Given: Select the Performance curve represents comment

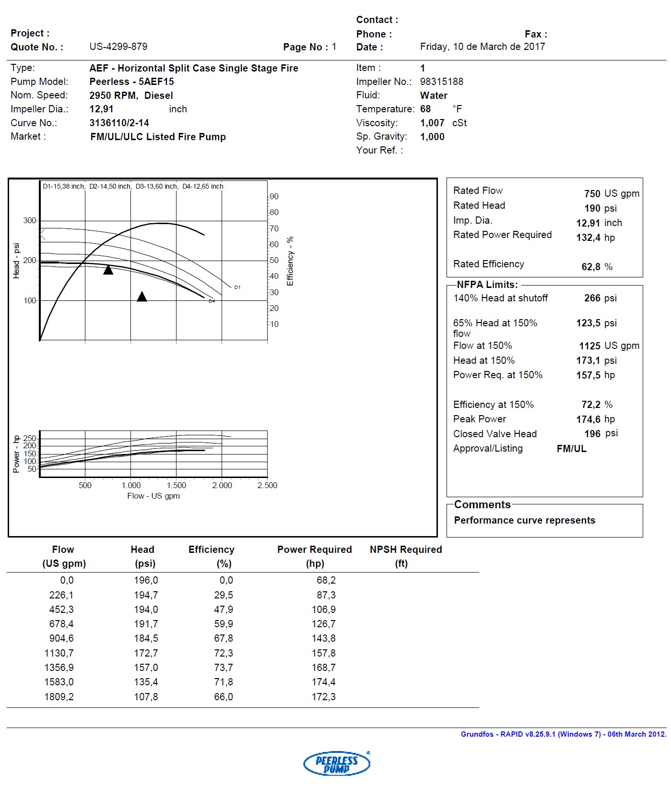Looking at the screenshot, I should click(x=525, y=520).
